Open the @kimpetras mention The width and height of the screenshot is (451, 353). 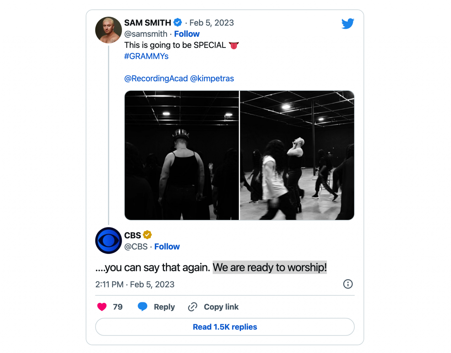212,78
